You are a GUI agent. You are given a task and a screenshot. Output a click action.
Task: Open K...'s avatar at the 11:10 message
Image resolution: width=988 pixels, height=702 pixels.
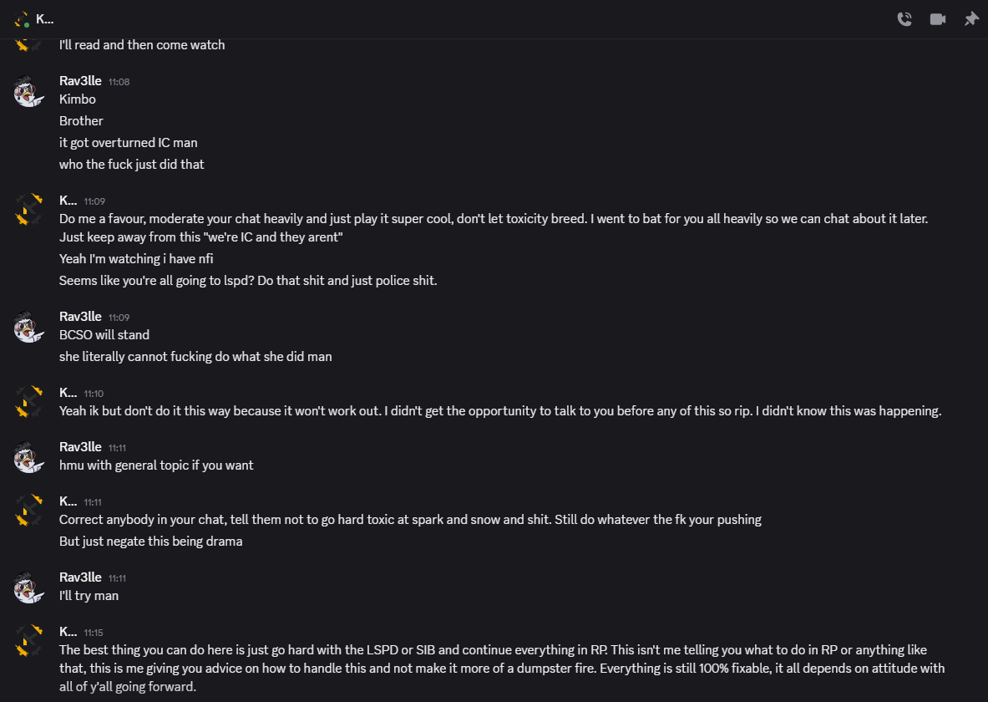coord(28,402)
